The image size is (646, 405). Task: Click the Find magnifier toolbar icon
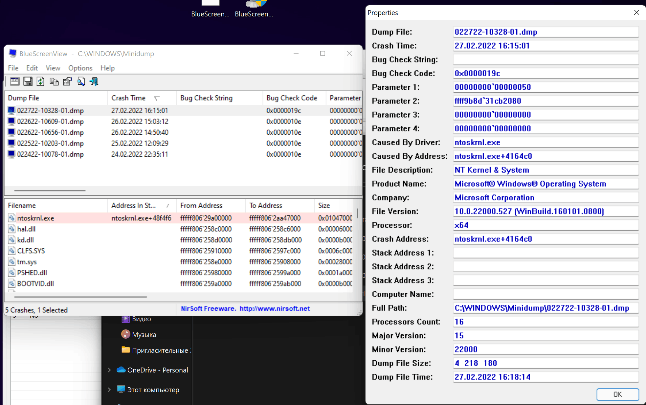click(81, 81)
